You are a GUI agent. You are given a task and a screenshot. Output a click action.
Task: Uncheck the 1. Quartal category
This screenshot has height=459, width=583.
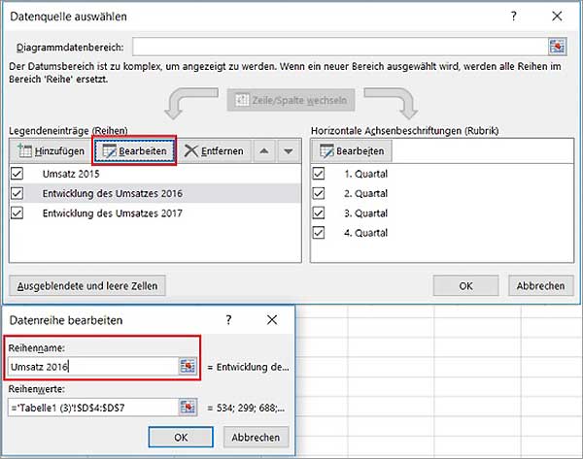point(319,174)
